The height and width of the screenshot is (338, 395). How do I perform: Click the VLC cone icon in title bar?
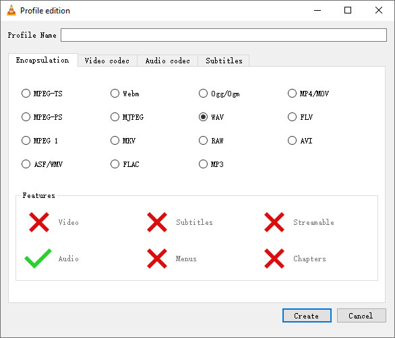pos(11,11)
